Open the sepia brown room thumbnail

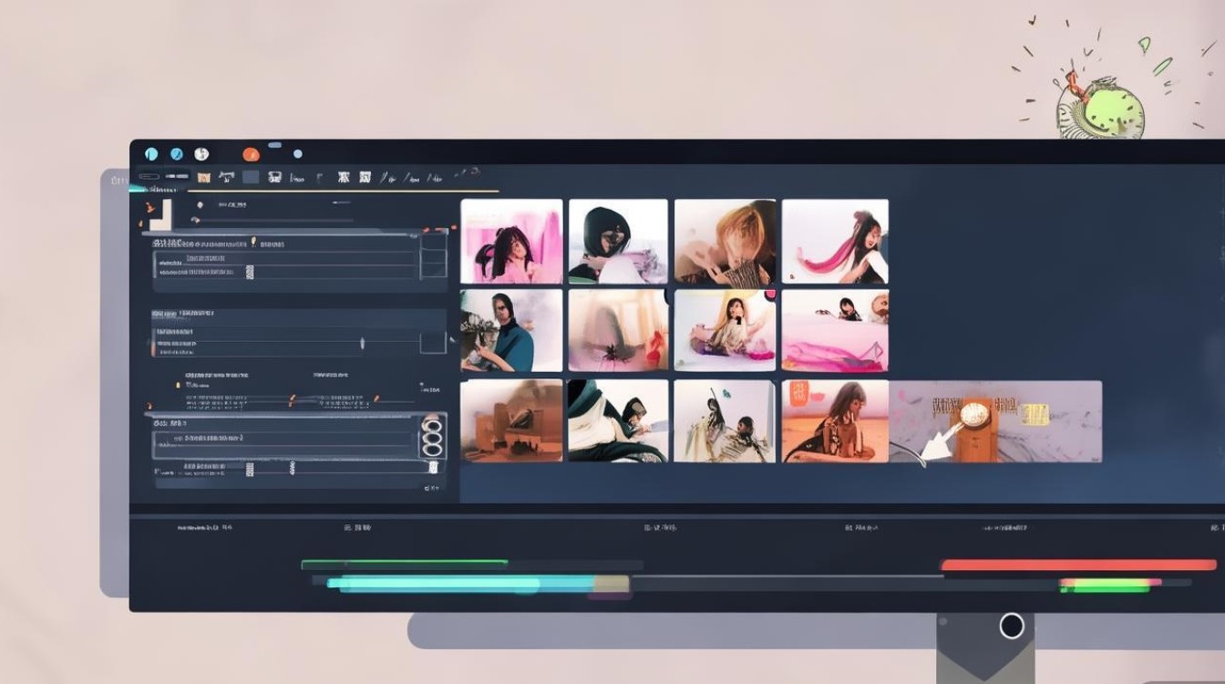(511, 420)
